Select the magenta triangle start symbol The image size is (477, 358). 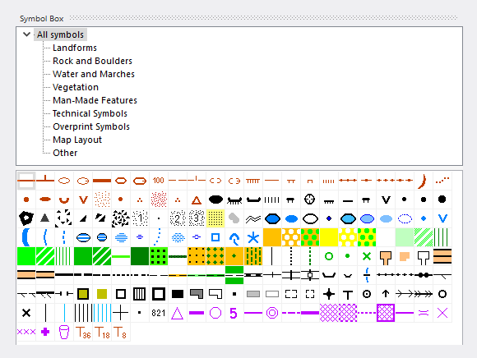(178, 313)
